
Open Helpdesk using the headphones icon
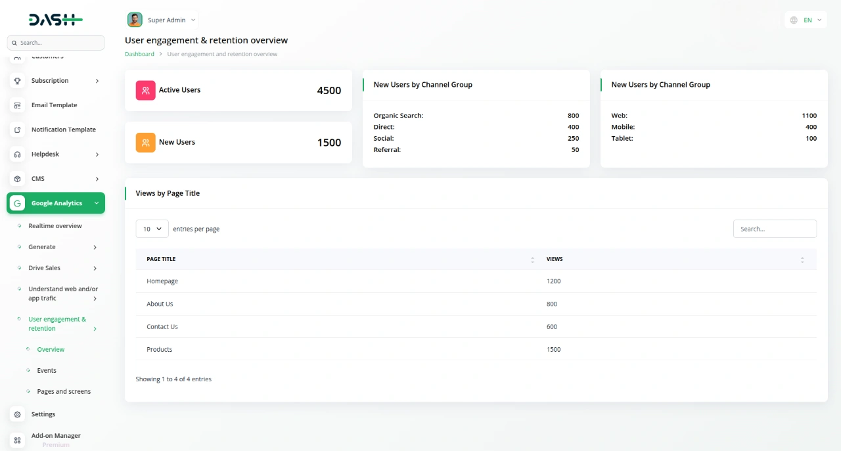coord(16,154)
